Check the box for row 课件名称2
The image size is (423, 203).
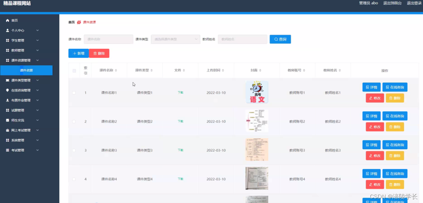74,122
